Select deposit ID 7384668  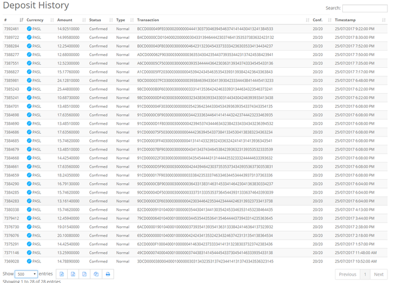[x=12, y=158]
